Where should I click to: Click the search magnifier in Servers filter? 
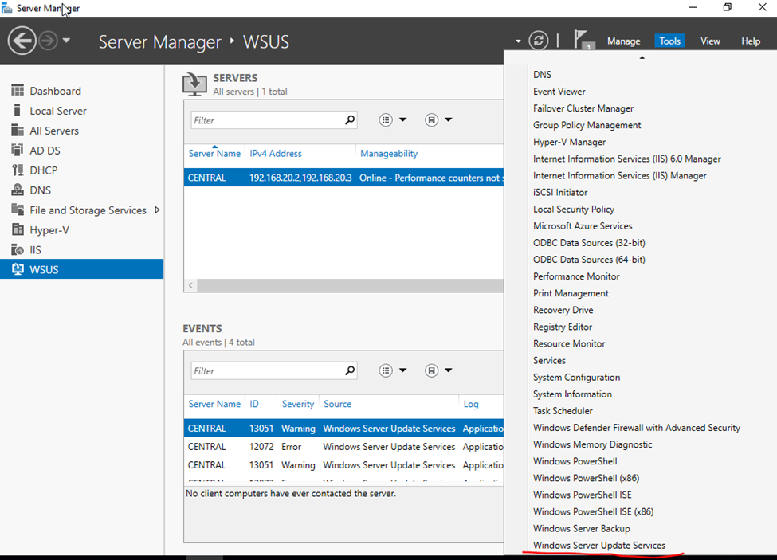(349, 120)
